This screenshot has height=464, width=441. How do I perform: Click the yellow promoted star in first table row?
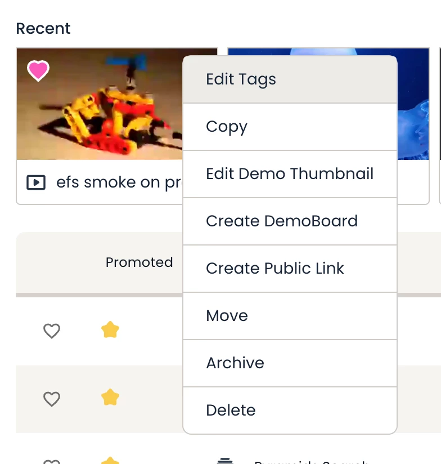click(x=110, y=330)
